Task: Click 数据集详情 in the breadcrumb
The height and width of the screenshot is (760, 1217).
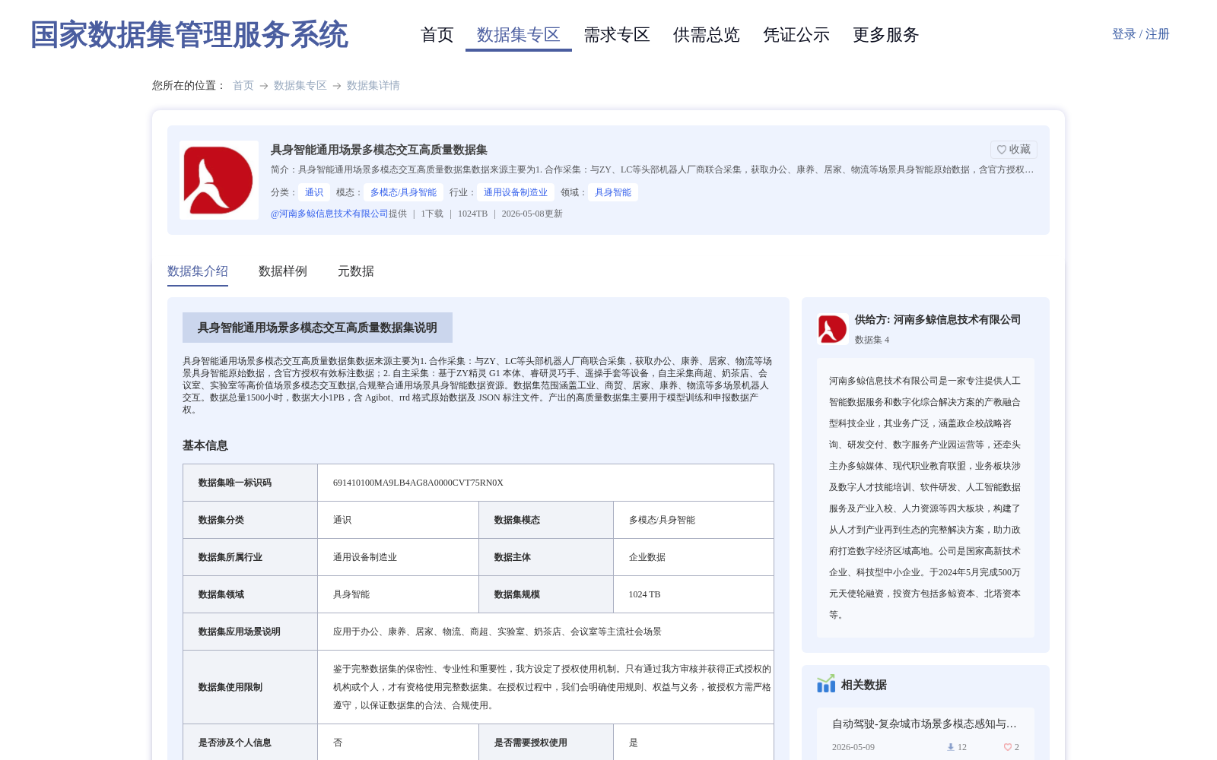Action: [373, 85]
